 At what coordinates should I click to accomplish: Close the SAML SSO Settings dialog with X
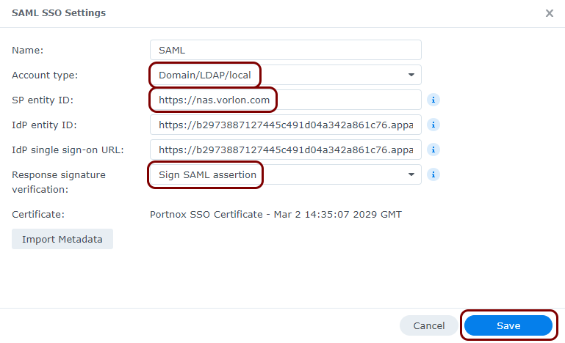point(549,13)
